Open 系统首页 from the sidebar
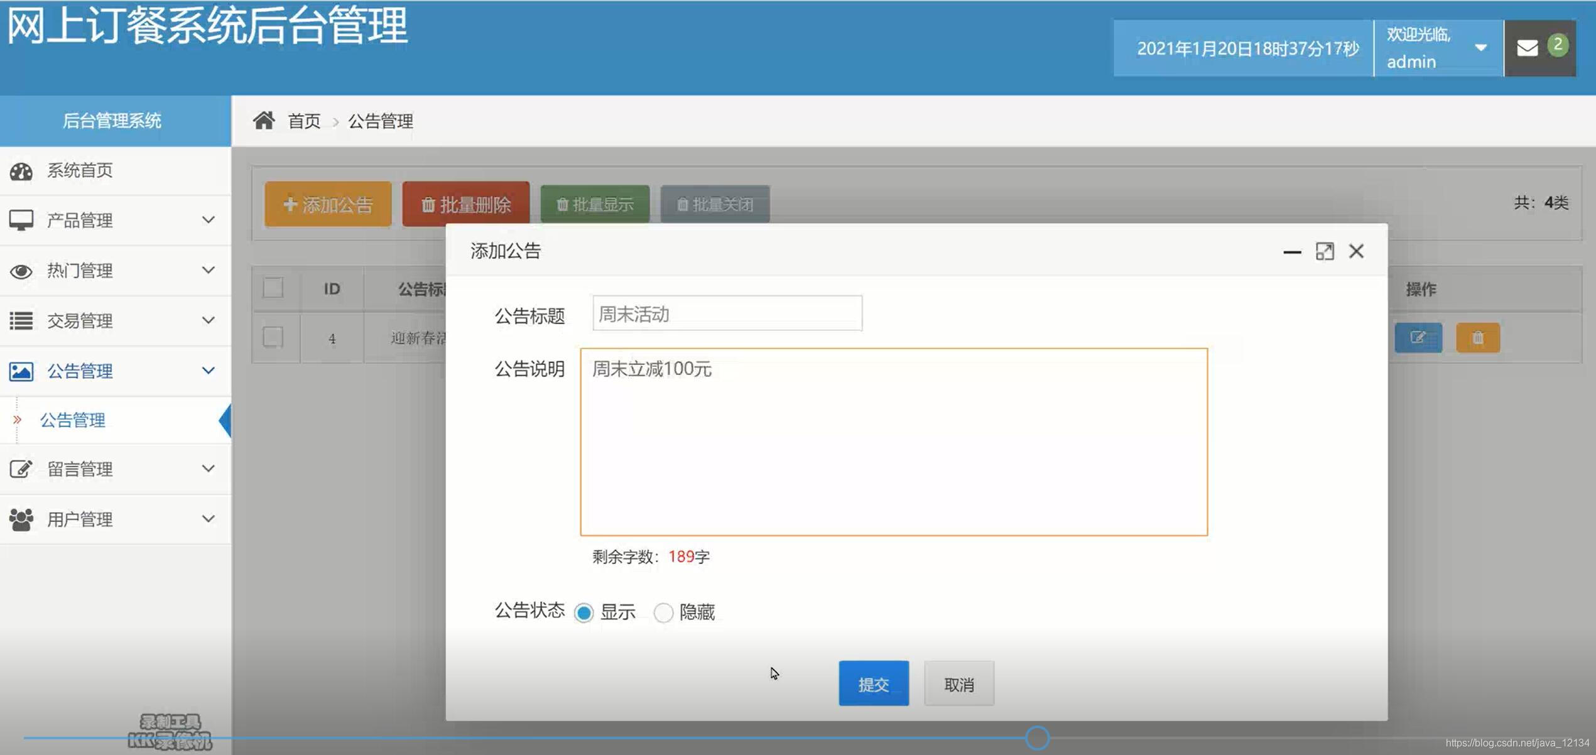 tap(80, 170)
